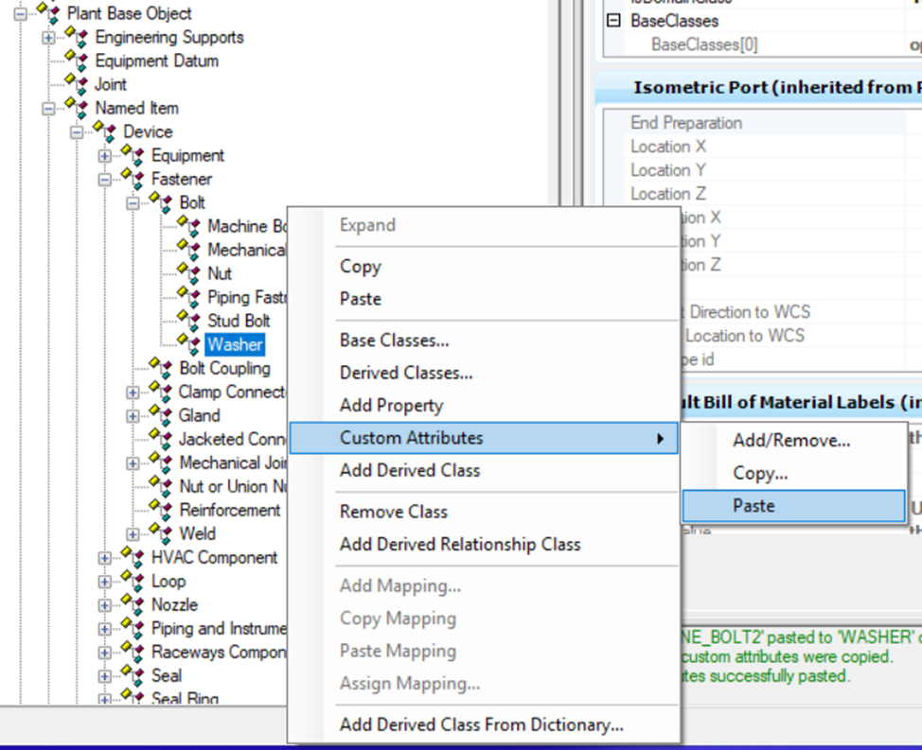Screen dimensions: 922x750
Task: Click the Plant Base Object class icon
Action: [x=47, y=13]
